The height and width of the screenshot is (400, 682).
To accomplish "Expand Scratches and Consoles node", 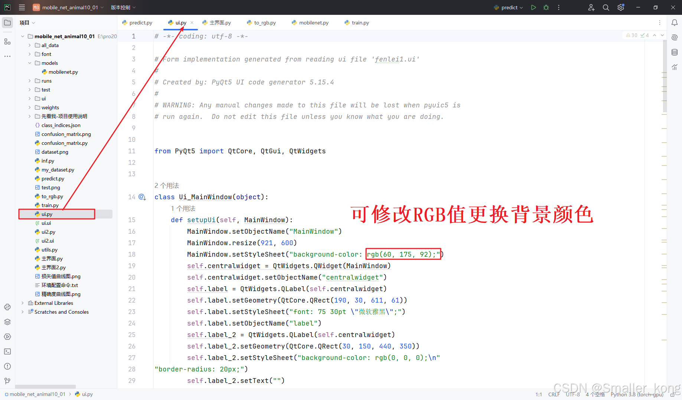I will (23, 312).
